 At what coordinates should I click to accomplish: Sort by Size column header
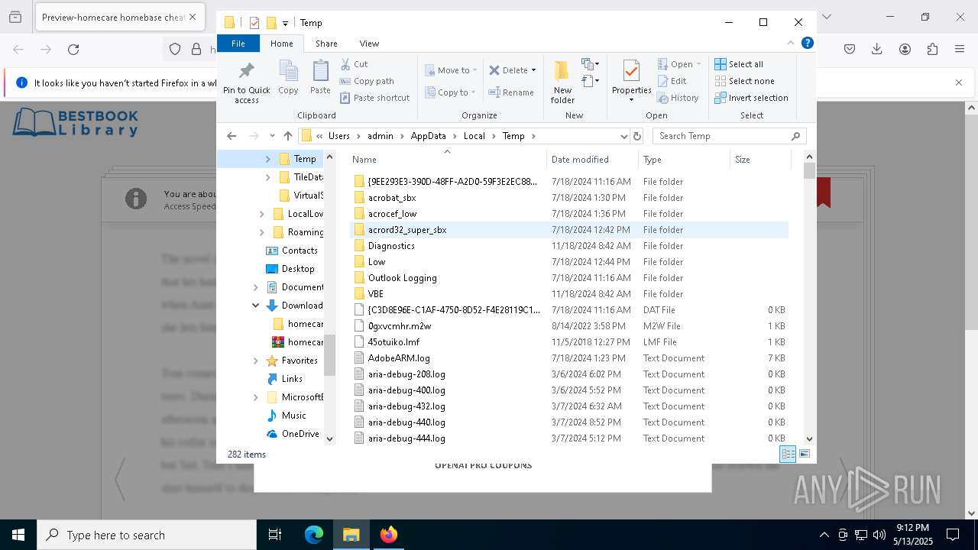coord(760,160)
